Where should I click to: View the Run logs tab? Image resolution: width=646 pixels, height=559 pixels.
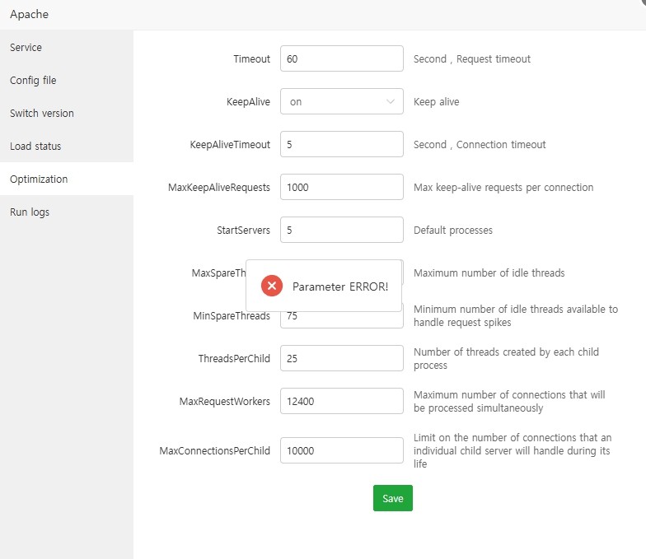[x=30, y=212]
